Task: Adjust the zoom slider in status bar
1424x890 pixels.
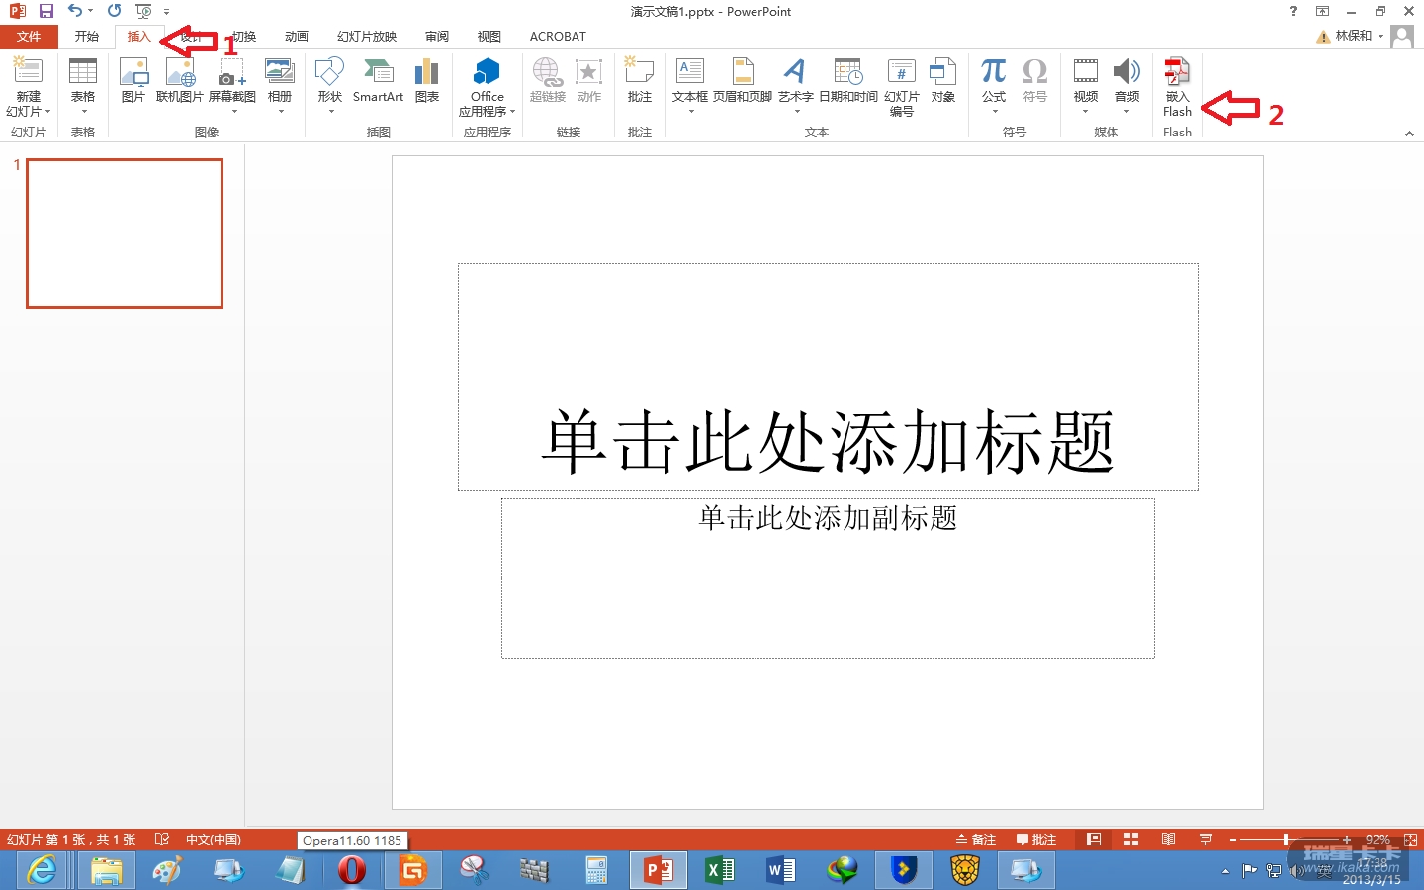Action: [1287, 840]
